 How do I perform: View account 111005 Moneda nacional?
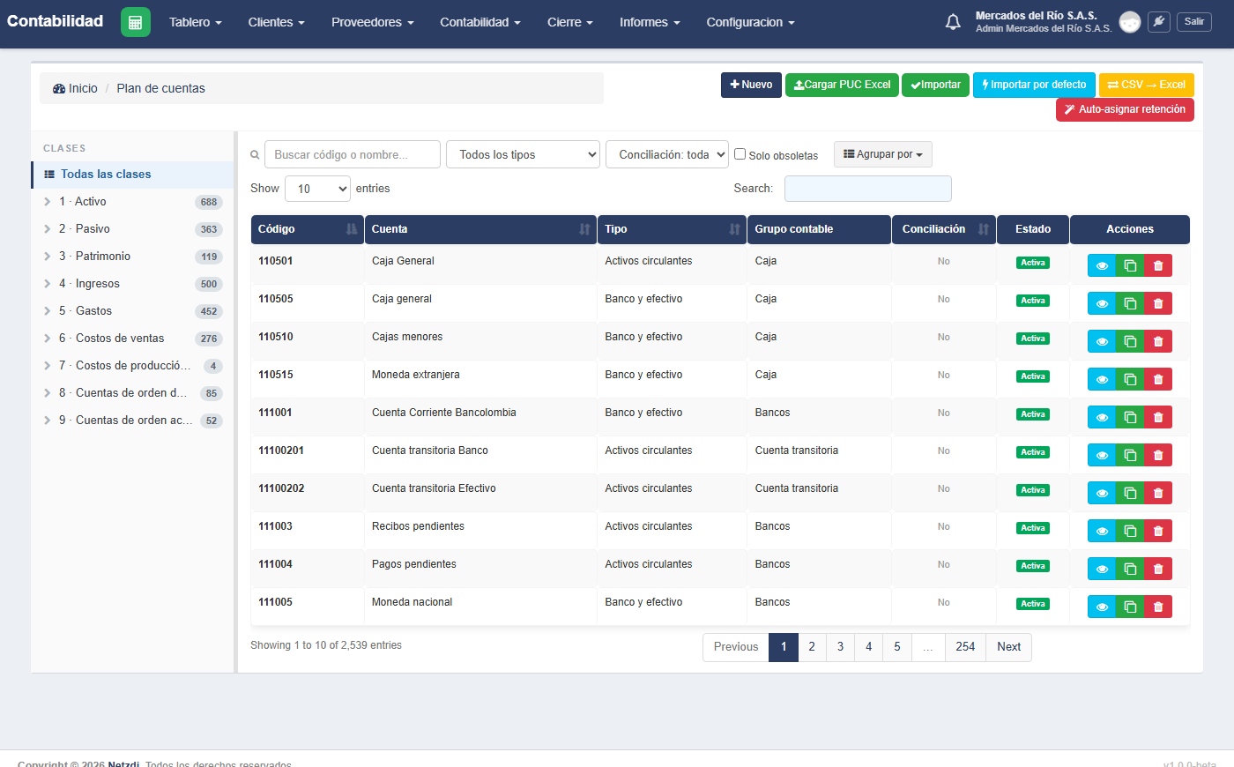1102,607
